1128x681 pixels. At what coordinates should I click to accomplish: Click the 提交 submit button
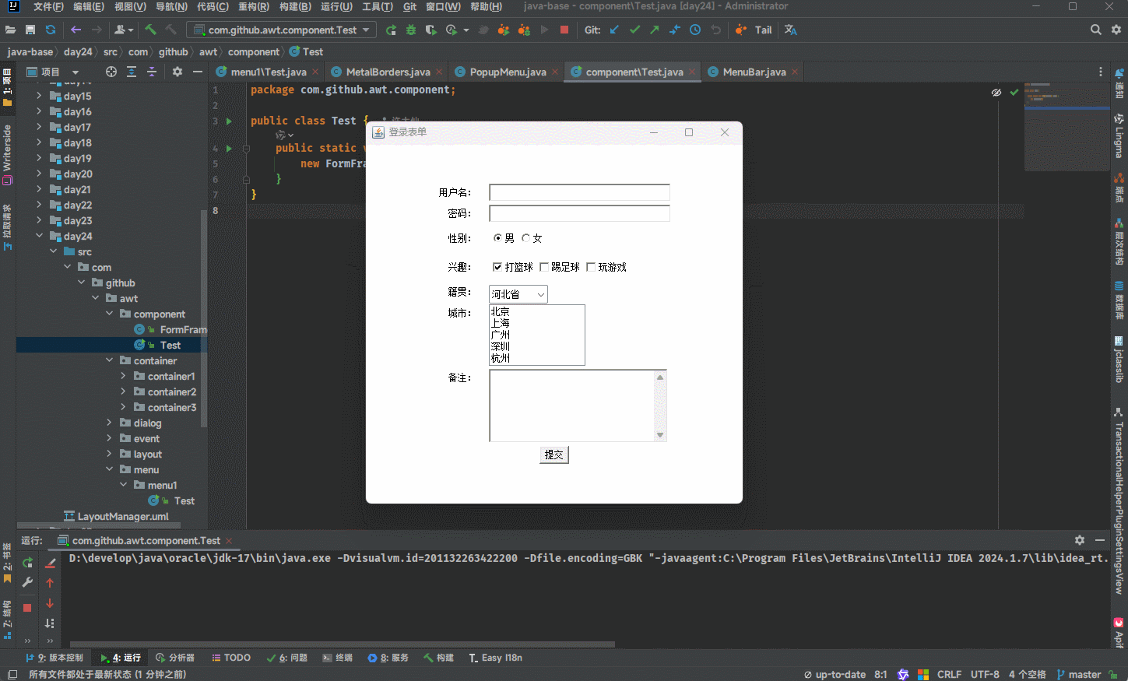554,455
